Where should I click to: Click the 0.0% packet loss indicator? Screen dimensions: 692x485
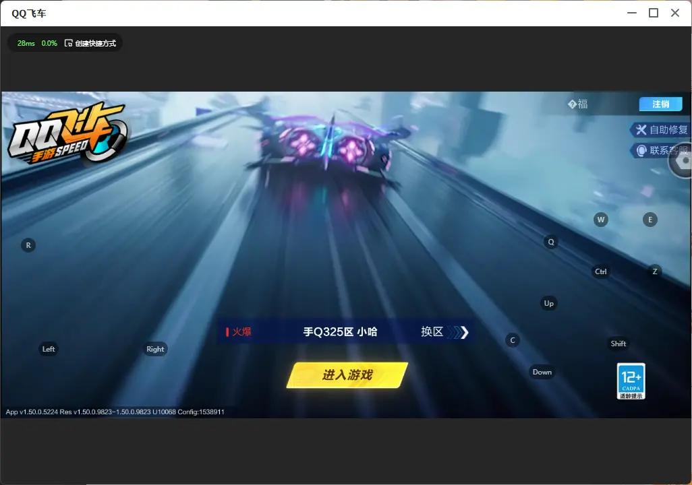[x=49, y=43]
